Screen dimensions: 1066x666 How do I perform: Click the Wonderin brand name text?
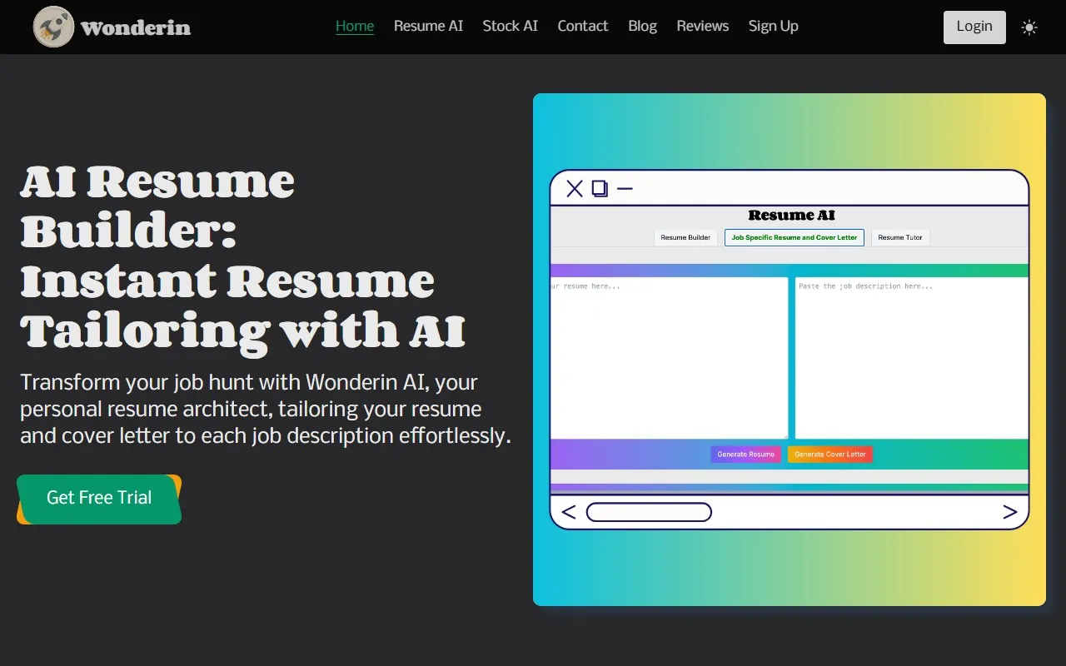[x=136, y=28]
